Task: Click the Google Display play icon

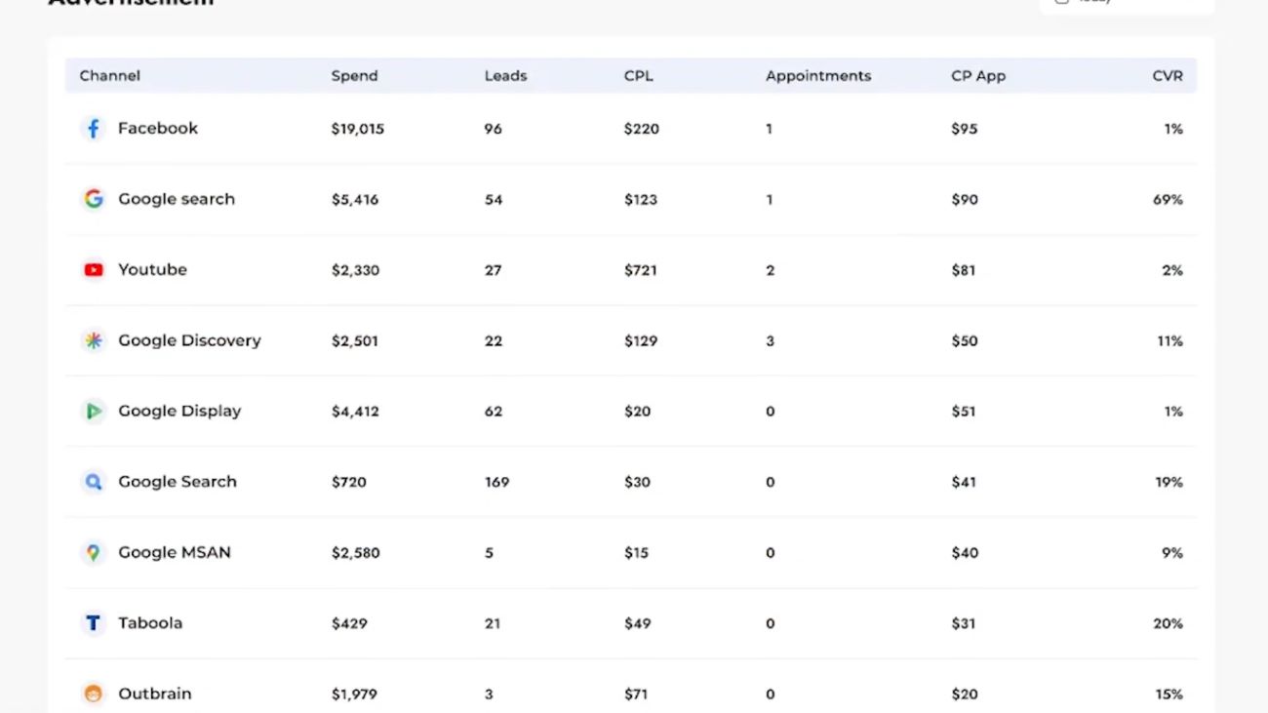Action: tap(93, 412)
